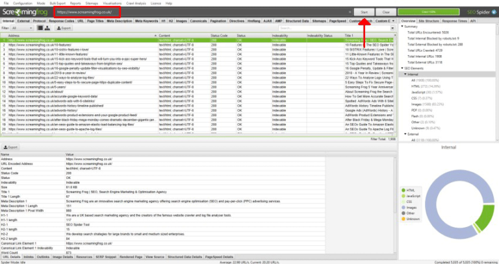
Task: Switch to the Response Codes tab
Action: point(62,21)
